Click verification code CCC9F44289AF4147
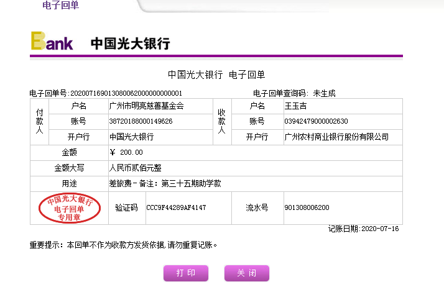This screenshot has height=305, width=444. pyautogui.click(x=176, y=207)
